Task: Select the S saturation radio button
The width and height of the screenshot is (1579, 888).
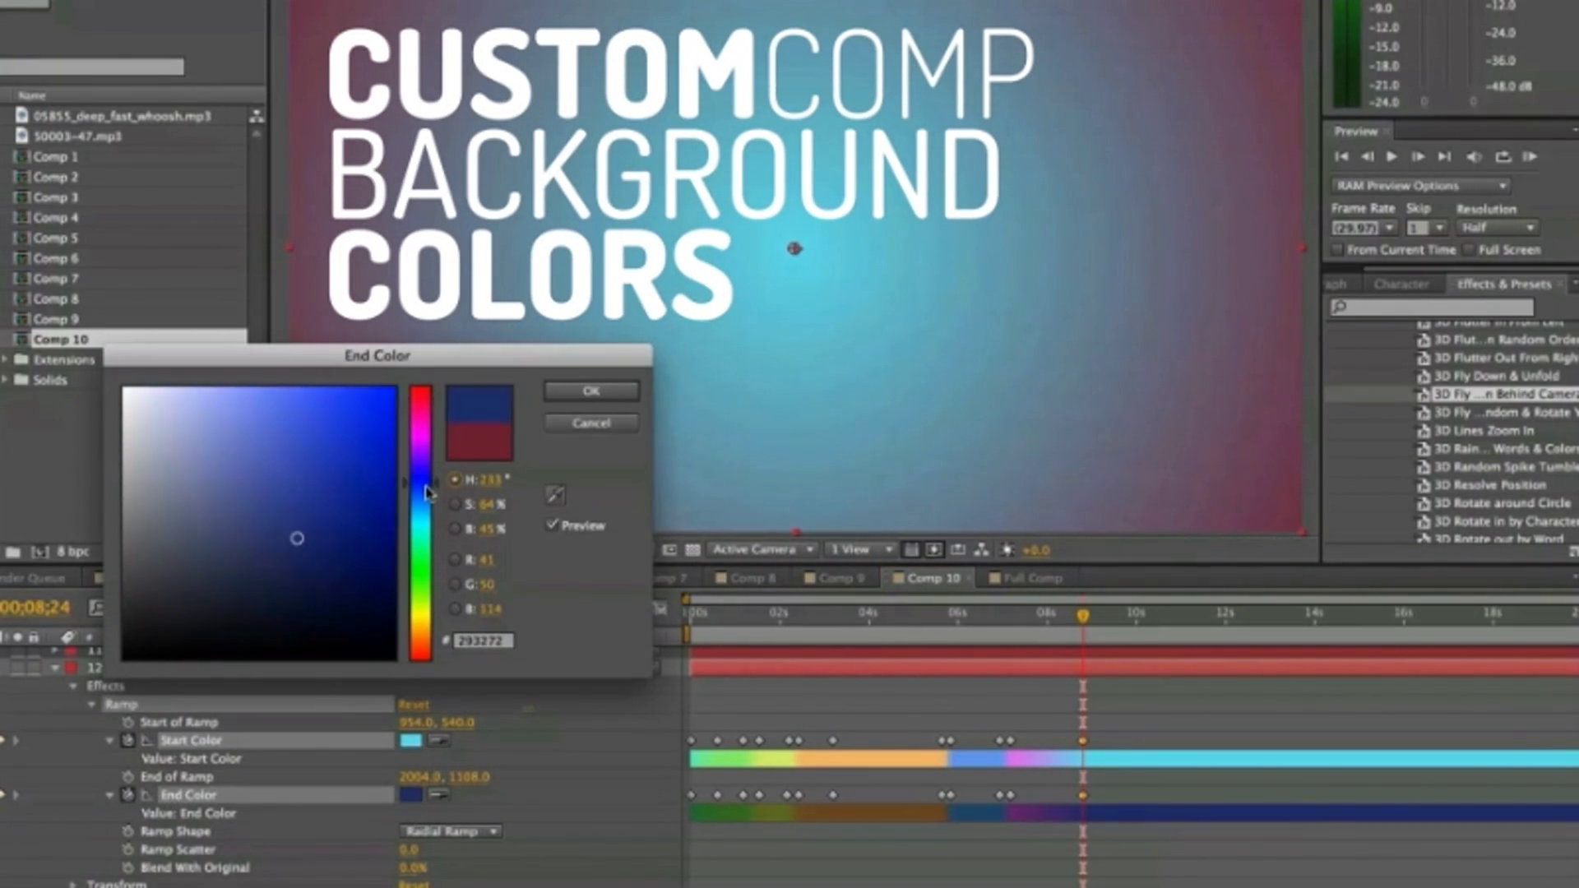Action: pyautogui.click(x=455, y=504)
